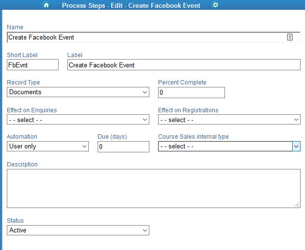Click the Due (days) input field
This screenshot has height=250, width=305.
123,146
